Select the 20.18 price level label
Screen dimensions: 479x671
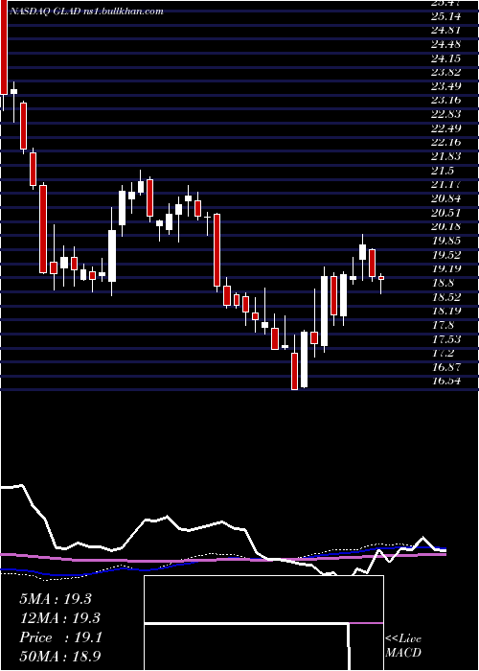tap(446, 226)
